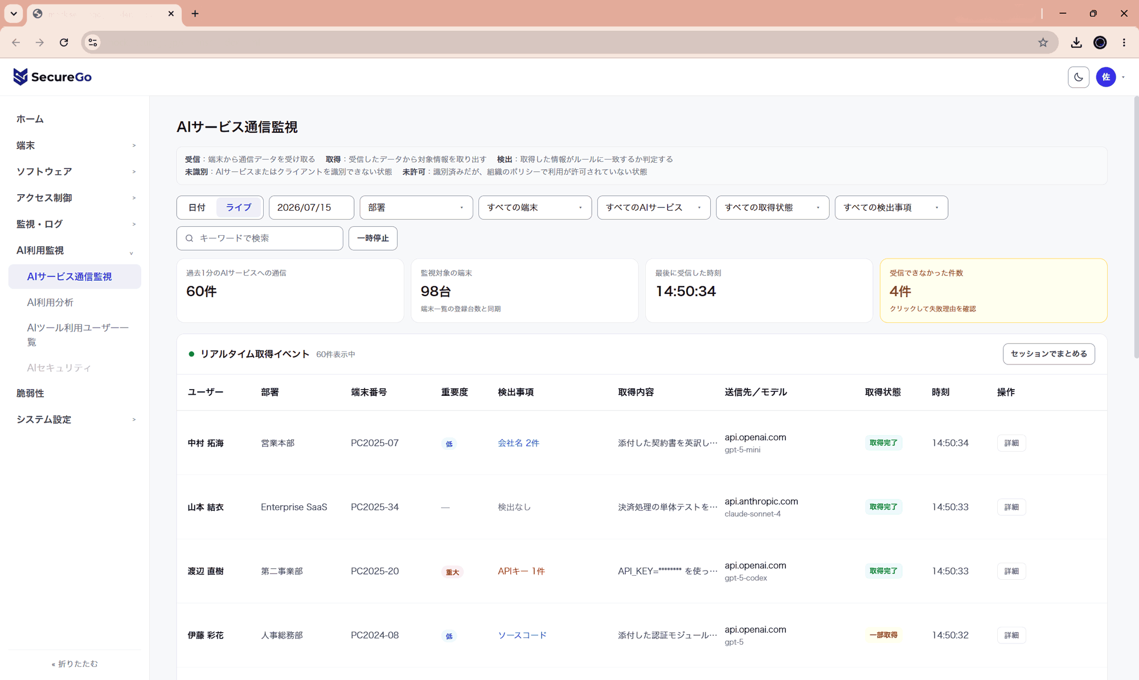Click the search magnifier icon in keyword field

point(190,239)
